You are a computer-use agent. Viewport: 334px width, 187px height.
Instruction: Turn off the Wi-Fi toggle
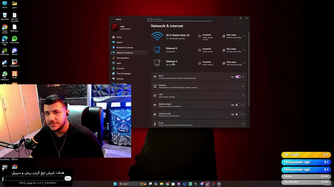pyautogui.click(x=238, y=77)
